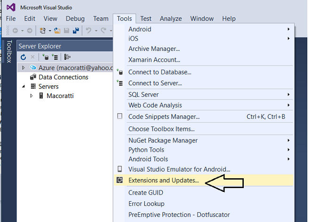
Task: Click the Server Explorer panel title
Action: pos(40,46)
